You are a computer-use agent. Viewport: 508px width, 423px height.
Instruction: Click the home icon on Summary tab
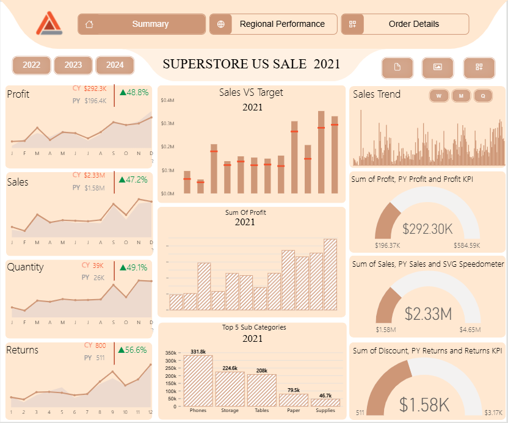click(89, 24)
